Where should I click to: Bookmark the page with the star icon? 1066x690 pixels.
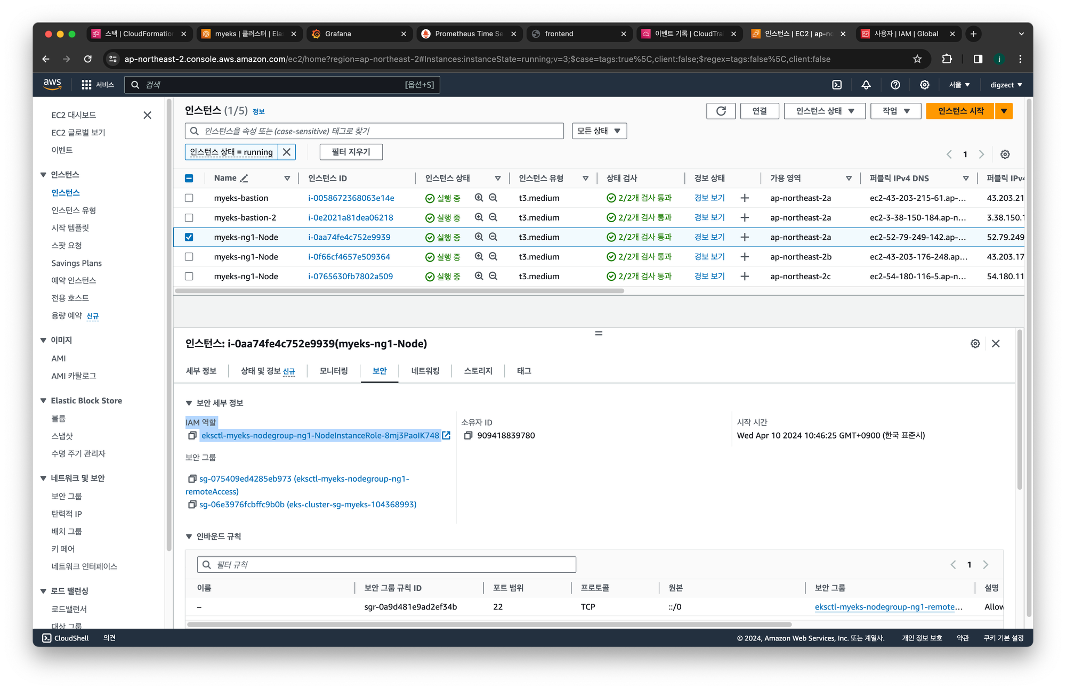pos(917,59)
